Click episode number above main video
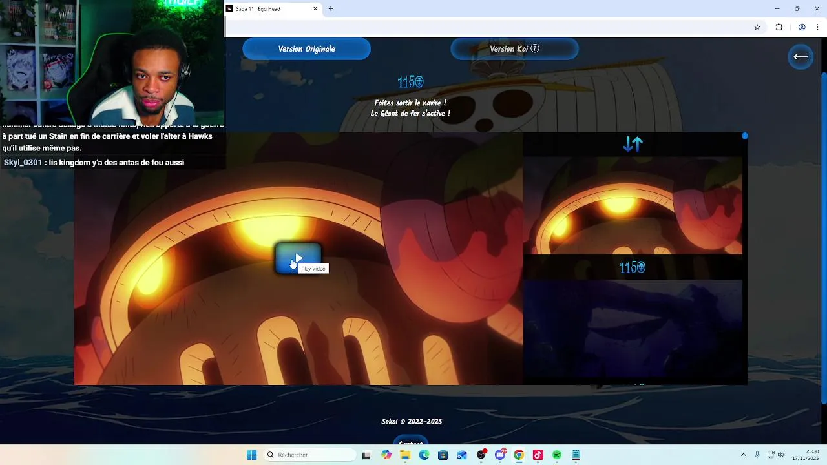 pyautogui.click(x=410, y=82)
